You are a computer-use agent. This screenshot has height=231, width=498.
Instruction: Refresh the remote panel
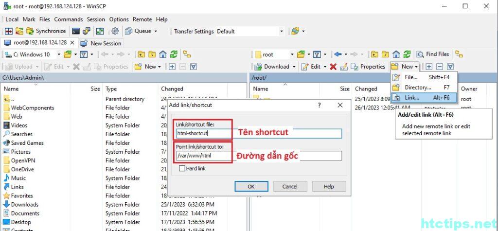(x=407, y=54)
